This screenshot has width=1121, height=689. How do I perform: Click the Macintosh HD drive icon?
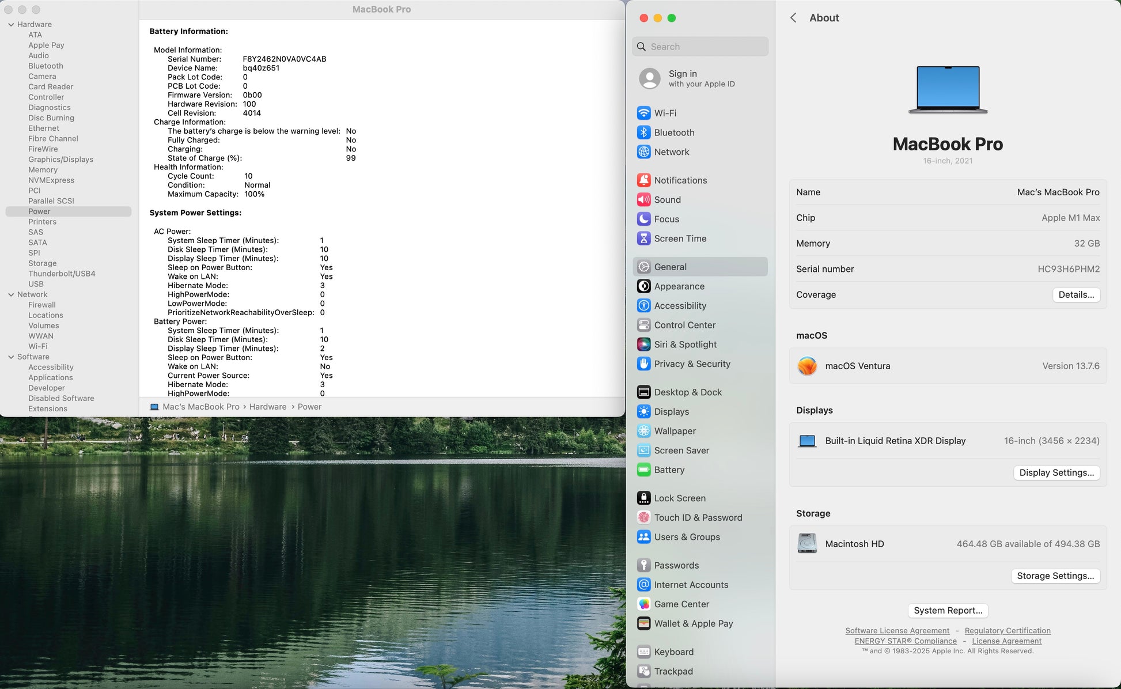[x=807, y=544]
